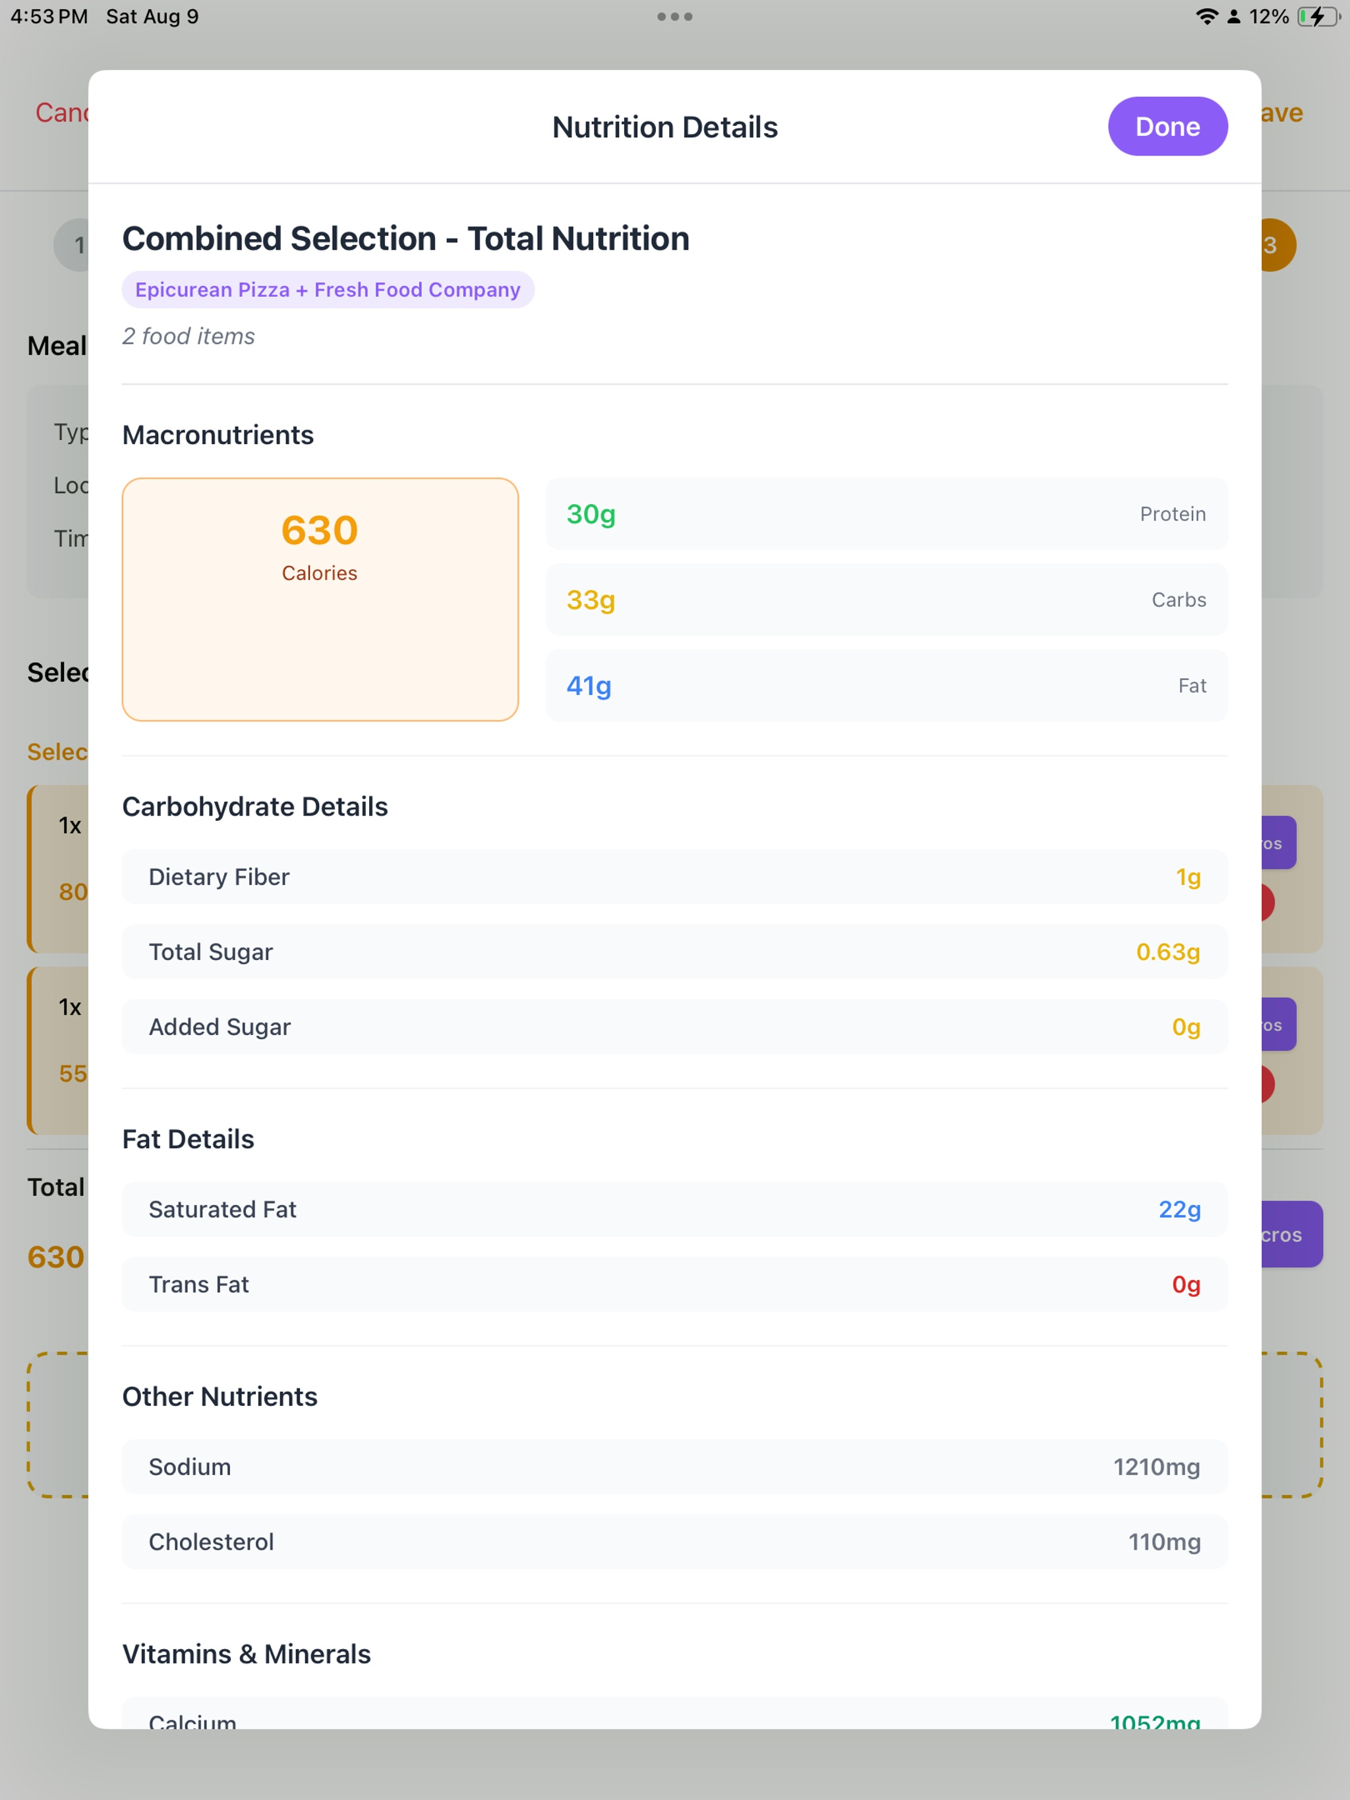Tap the Nutrition Details title
The width and height of the screenshot is (1350, 1800).
(664, 127)
